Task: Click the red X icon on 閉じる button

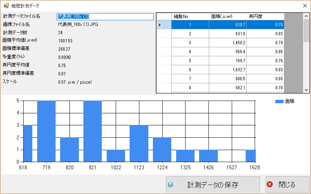Action: 269,185
